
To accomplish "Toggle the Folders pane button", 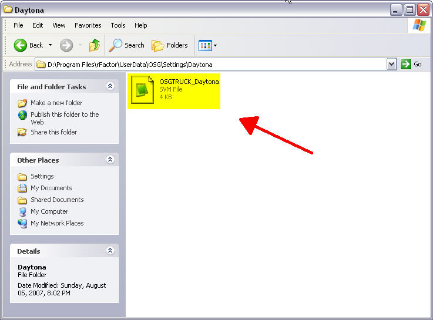I will (170, 45).
